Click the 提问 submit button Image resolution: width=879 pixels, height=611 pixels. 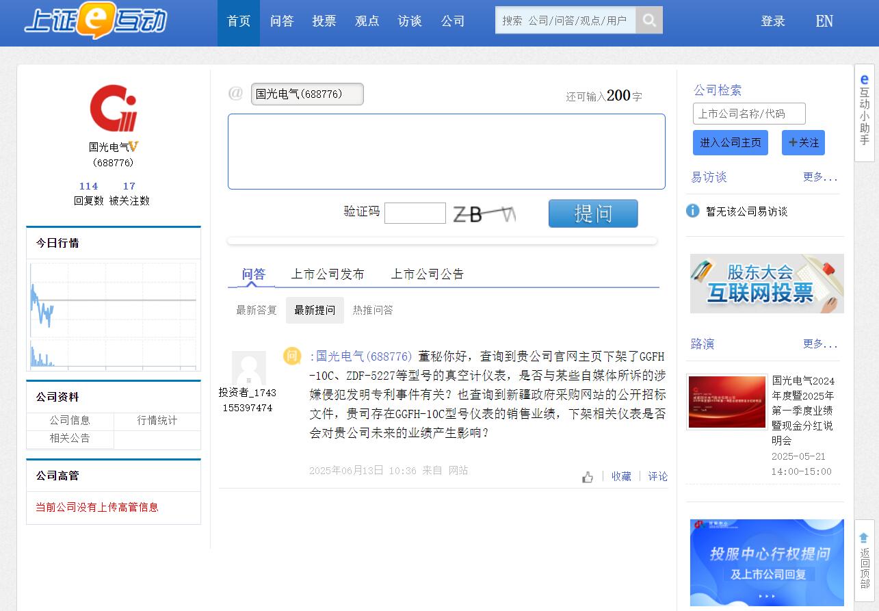593,213
